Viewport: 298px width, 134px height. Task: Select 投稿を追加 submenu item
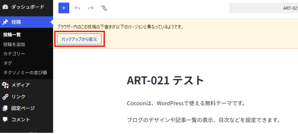14,44
